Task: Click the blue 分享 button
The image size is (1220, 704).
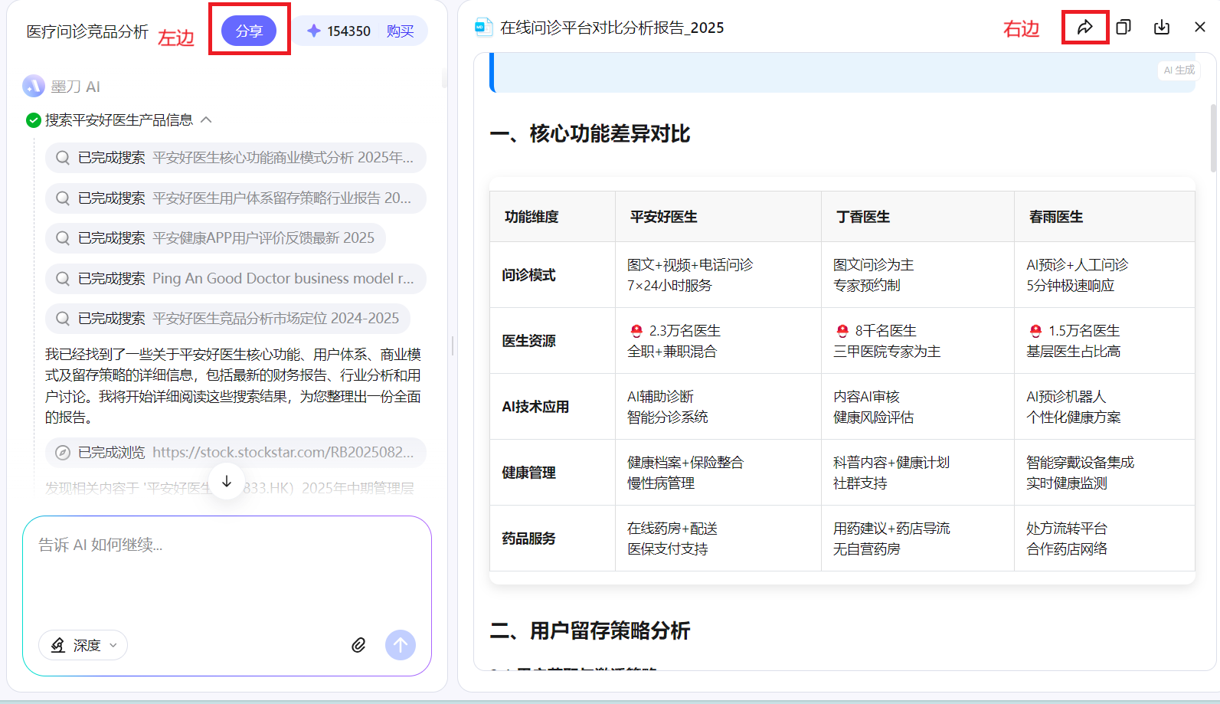Action: 249,31
